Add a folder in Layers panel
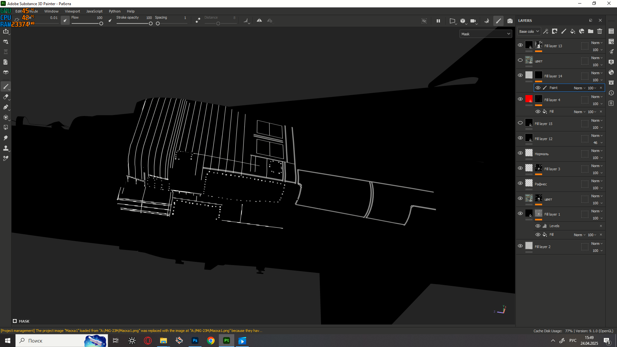 pyautogui.click(x=591, y=31)
